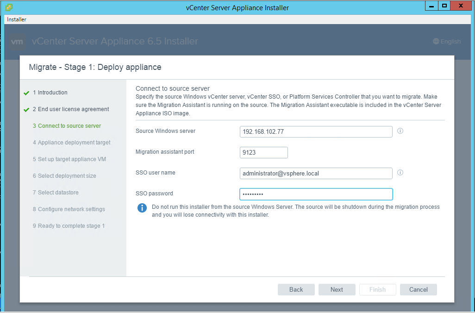Focus the Source Windows server field
The height and width of the screenshot is (313, 475).
coord(316,132)
